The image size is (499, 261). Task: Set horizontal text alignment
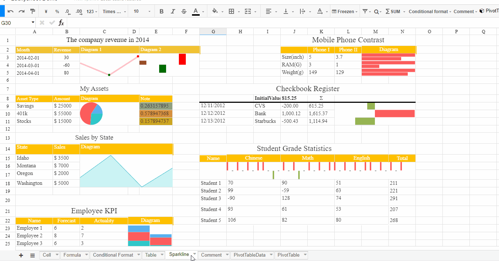pyautogui.click(x=269, y=12)
